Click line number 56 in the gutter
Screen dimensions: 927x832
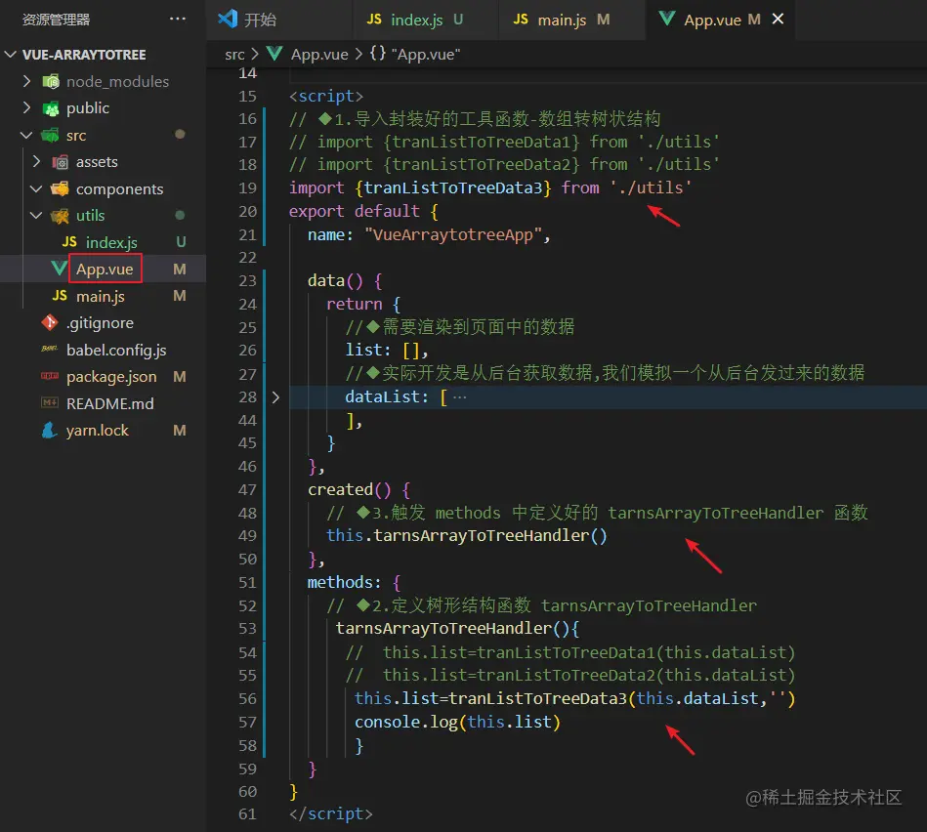pyautogui.click(x=248, y=698)
